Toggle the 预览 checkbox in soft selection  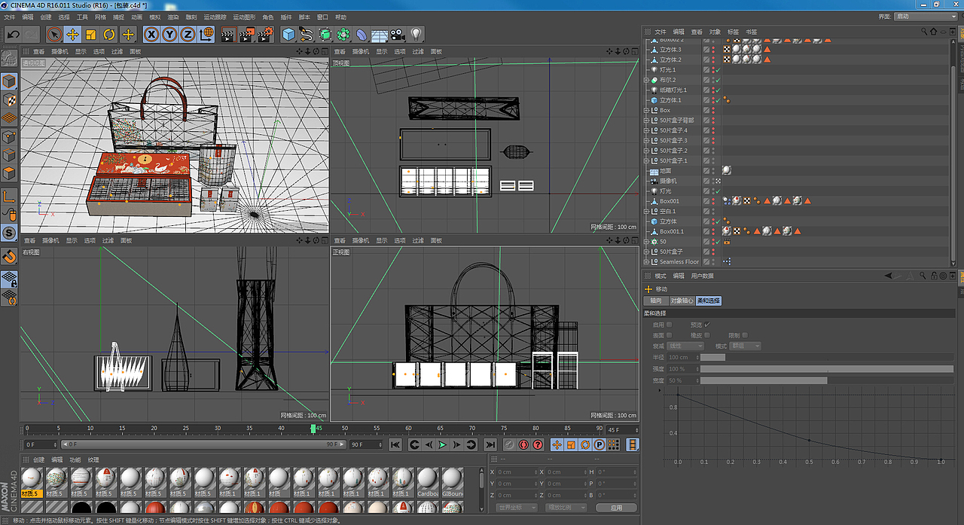pyautogui.click(x=707, y=325)
